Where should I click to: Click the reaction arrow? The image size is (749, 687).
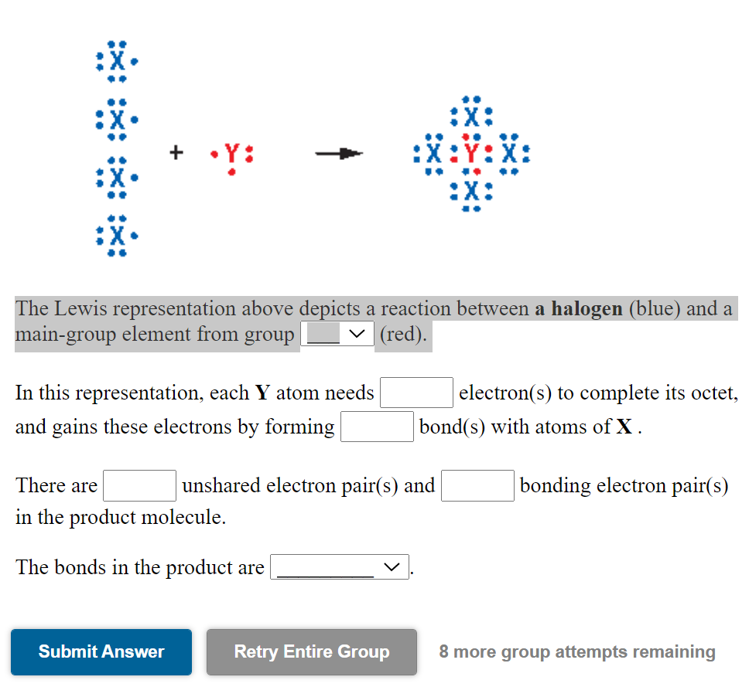pyautogui.click(x=338, y=153)
